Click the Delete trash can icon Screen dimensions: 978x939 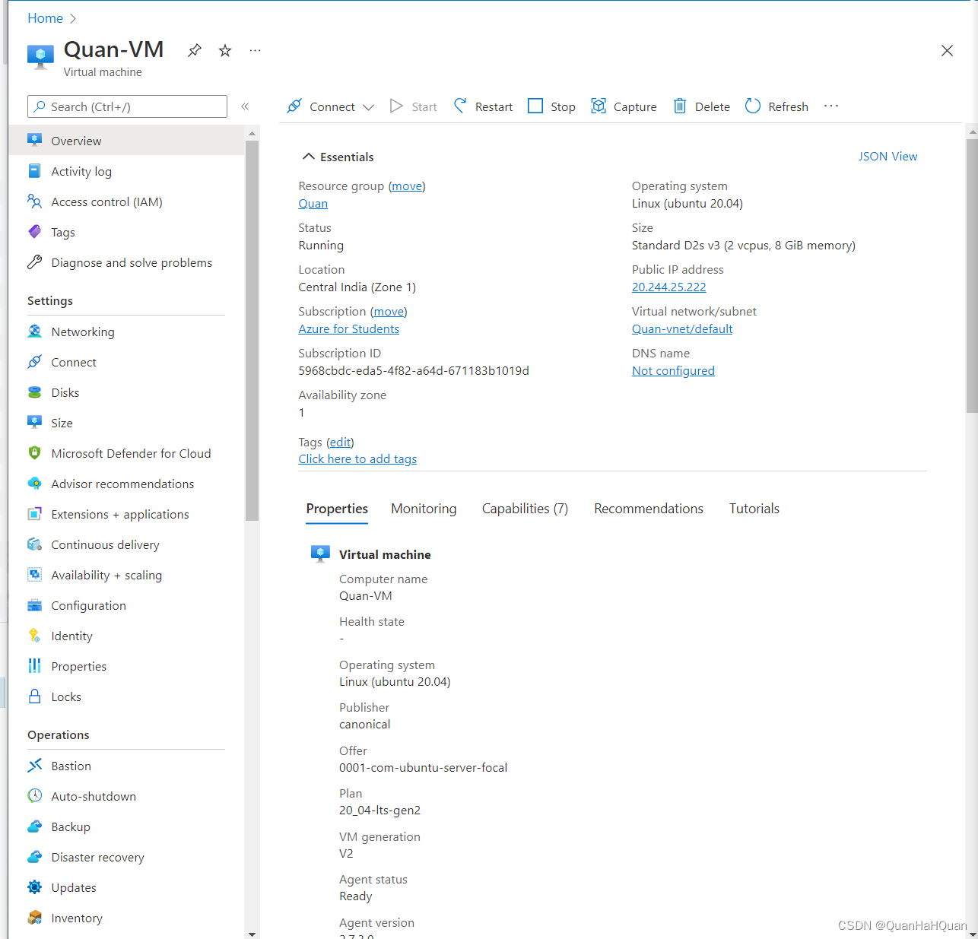point(680,106)
